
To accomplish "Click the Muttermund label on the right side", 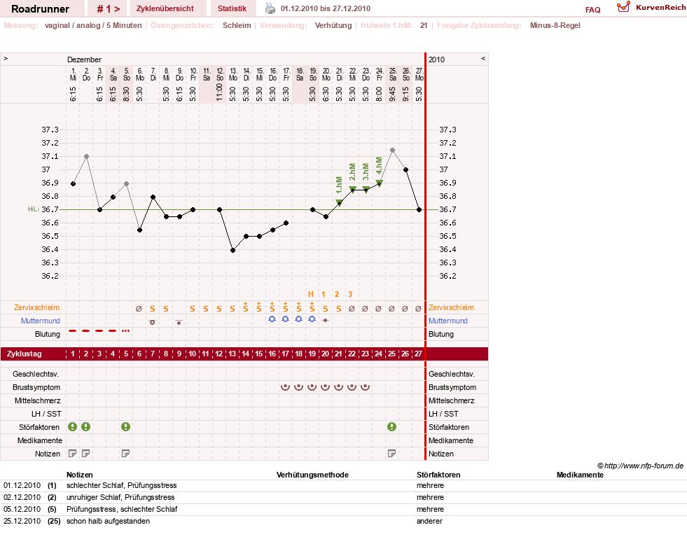I will click(447, 321).
